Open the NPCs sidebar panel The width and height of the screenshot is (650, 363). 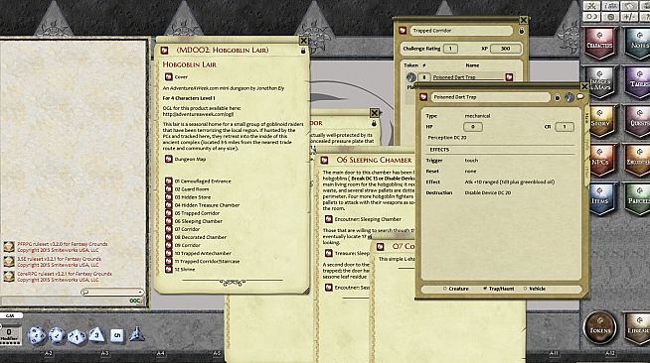click(x=599, y=160)
